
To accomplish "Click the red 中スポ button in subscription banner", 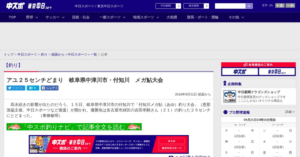I will click(x=171, y=141).
